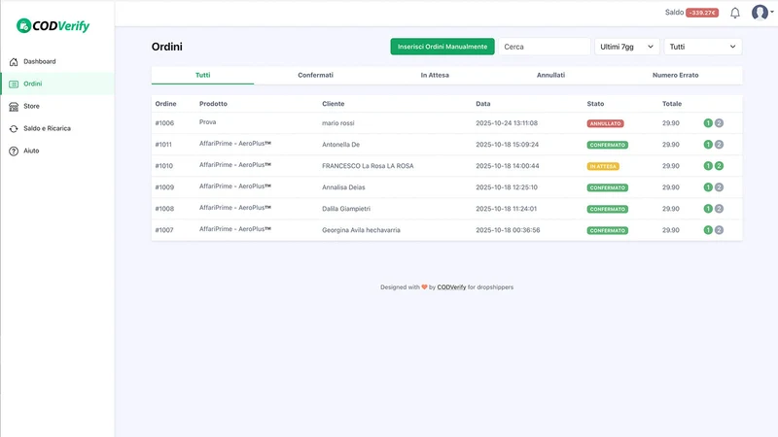
Task: Open order #1007
Action: pos(164,230)
